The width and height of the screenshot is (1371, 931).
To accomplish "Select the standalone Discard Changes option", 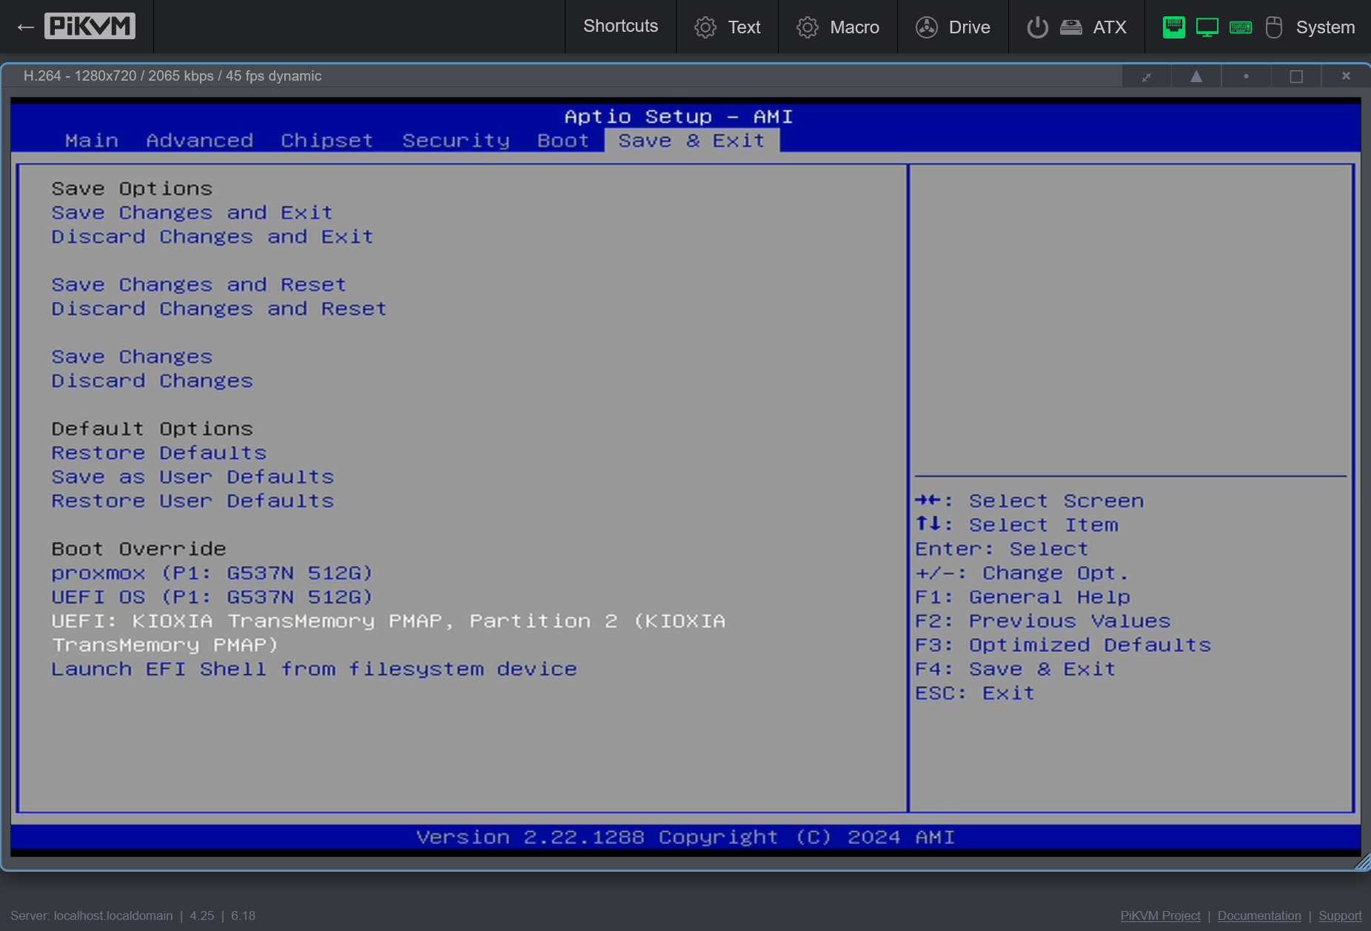I will pos(152,381).
